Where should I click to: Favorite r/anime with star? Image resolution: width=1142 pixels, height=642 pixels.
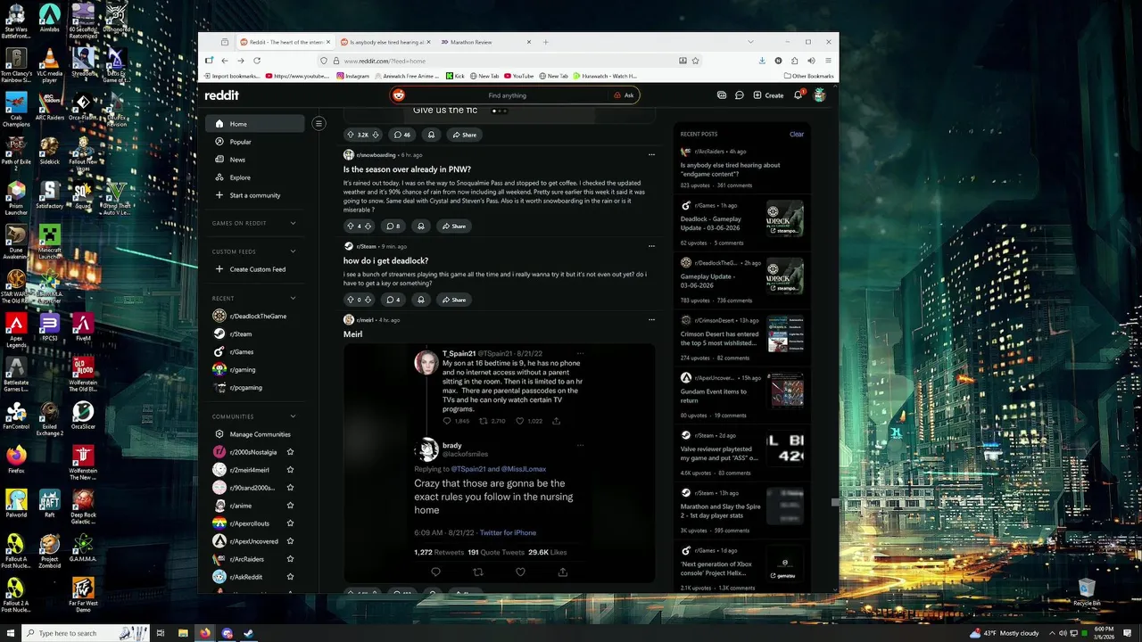coord(290,506)
